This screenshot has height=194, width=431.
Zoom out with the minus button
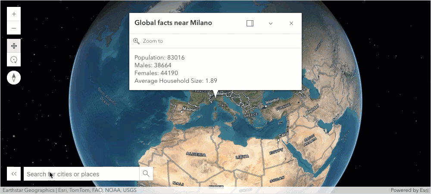coord(14,28)
